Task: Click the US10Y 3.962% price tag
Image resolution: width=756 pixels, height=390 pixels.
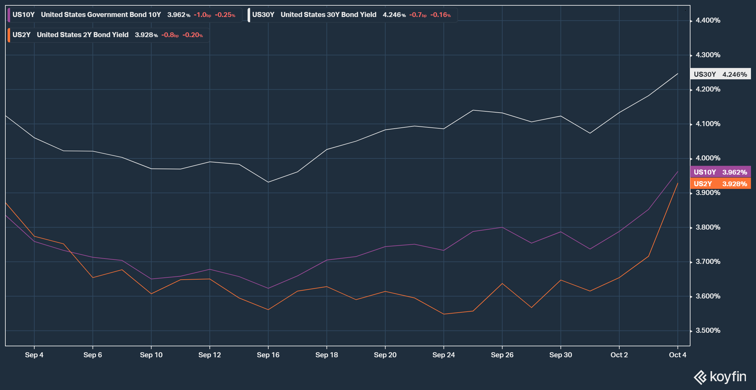Action: [x=720, y=172]
